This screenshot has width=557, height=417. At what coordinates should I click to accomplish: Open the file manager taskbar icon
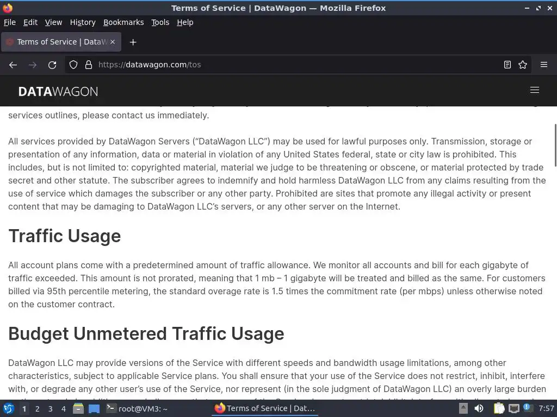click(x=78, y=408)
